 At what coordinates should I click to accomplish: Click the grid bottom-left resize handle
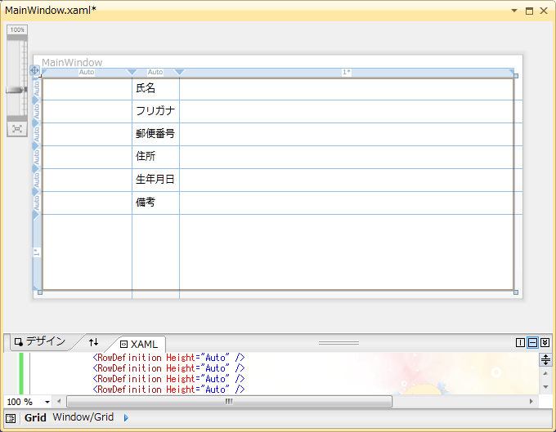pos(40,292)
